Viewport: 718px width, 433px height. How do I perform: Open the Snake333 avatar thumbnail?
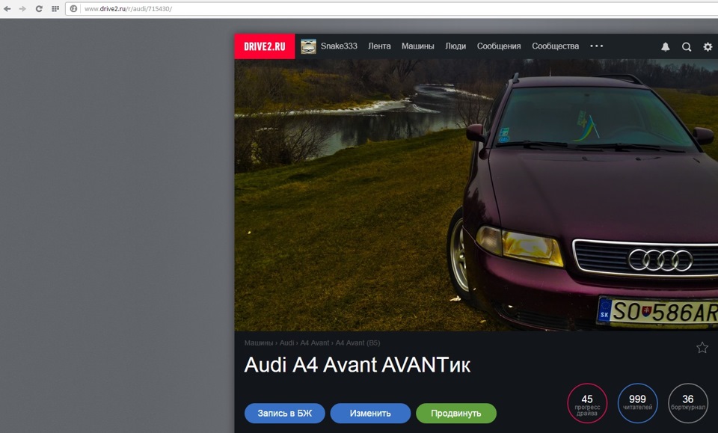click(308, 46)
